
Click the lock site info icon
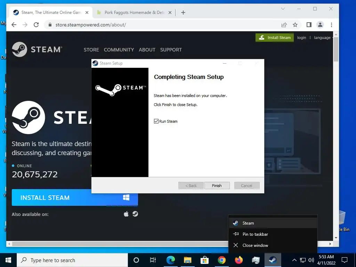click(x=50, y=25)
